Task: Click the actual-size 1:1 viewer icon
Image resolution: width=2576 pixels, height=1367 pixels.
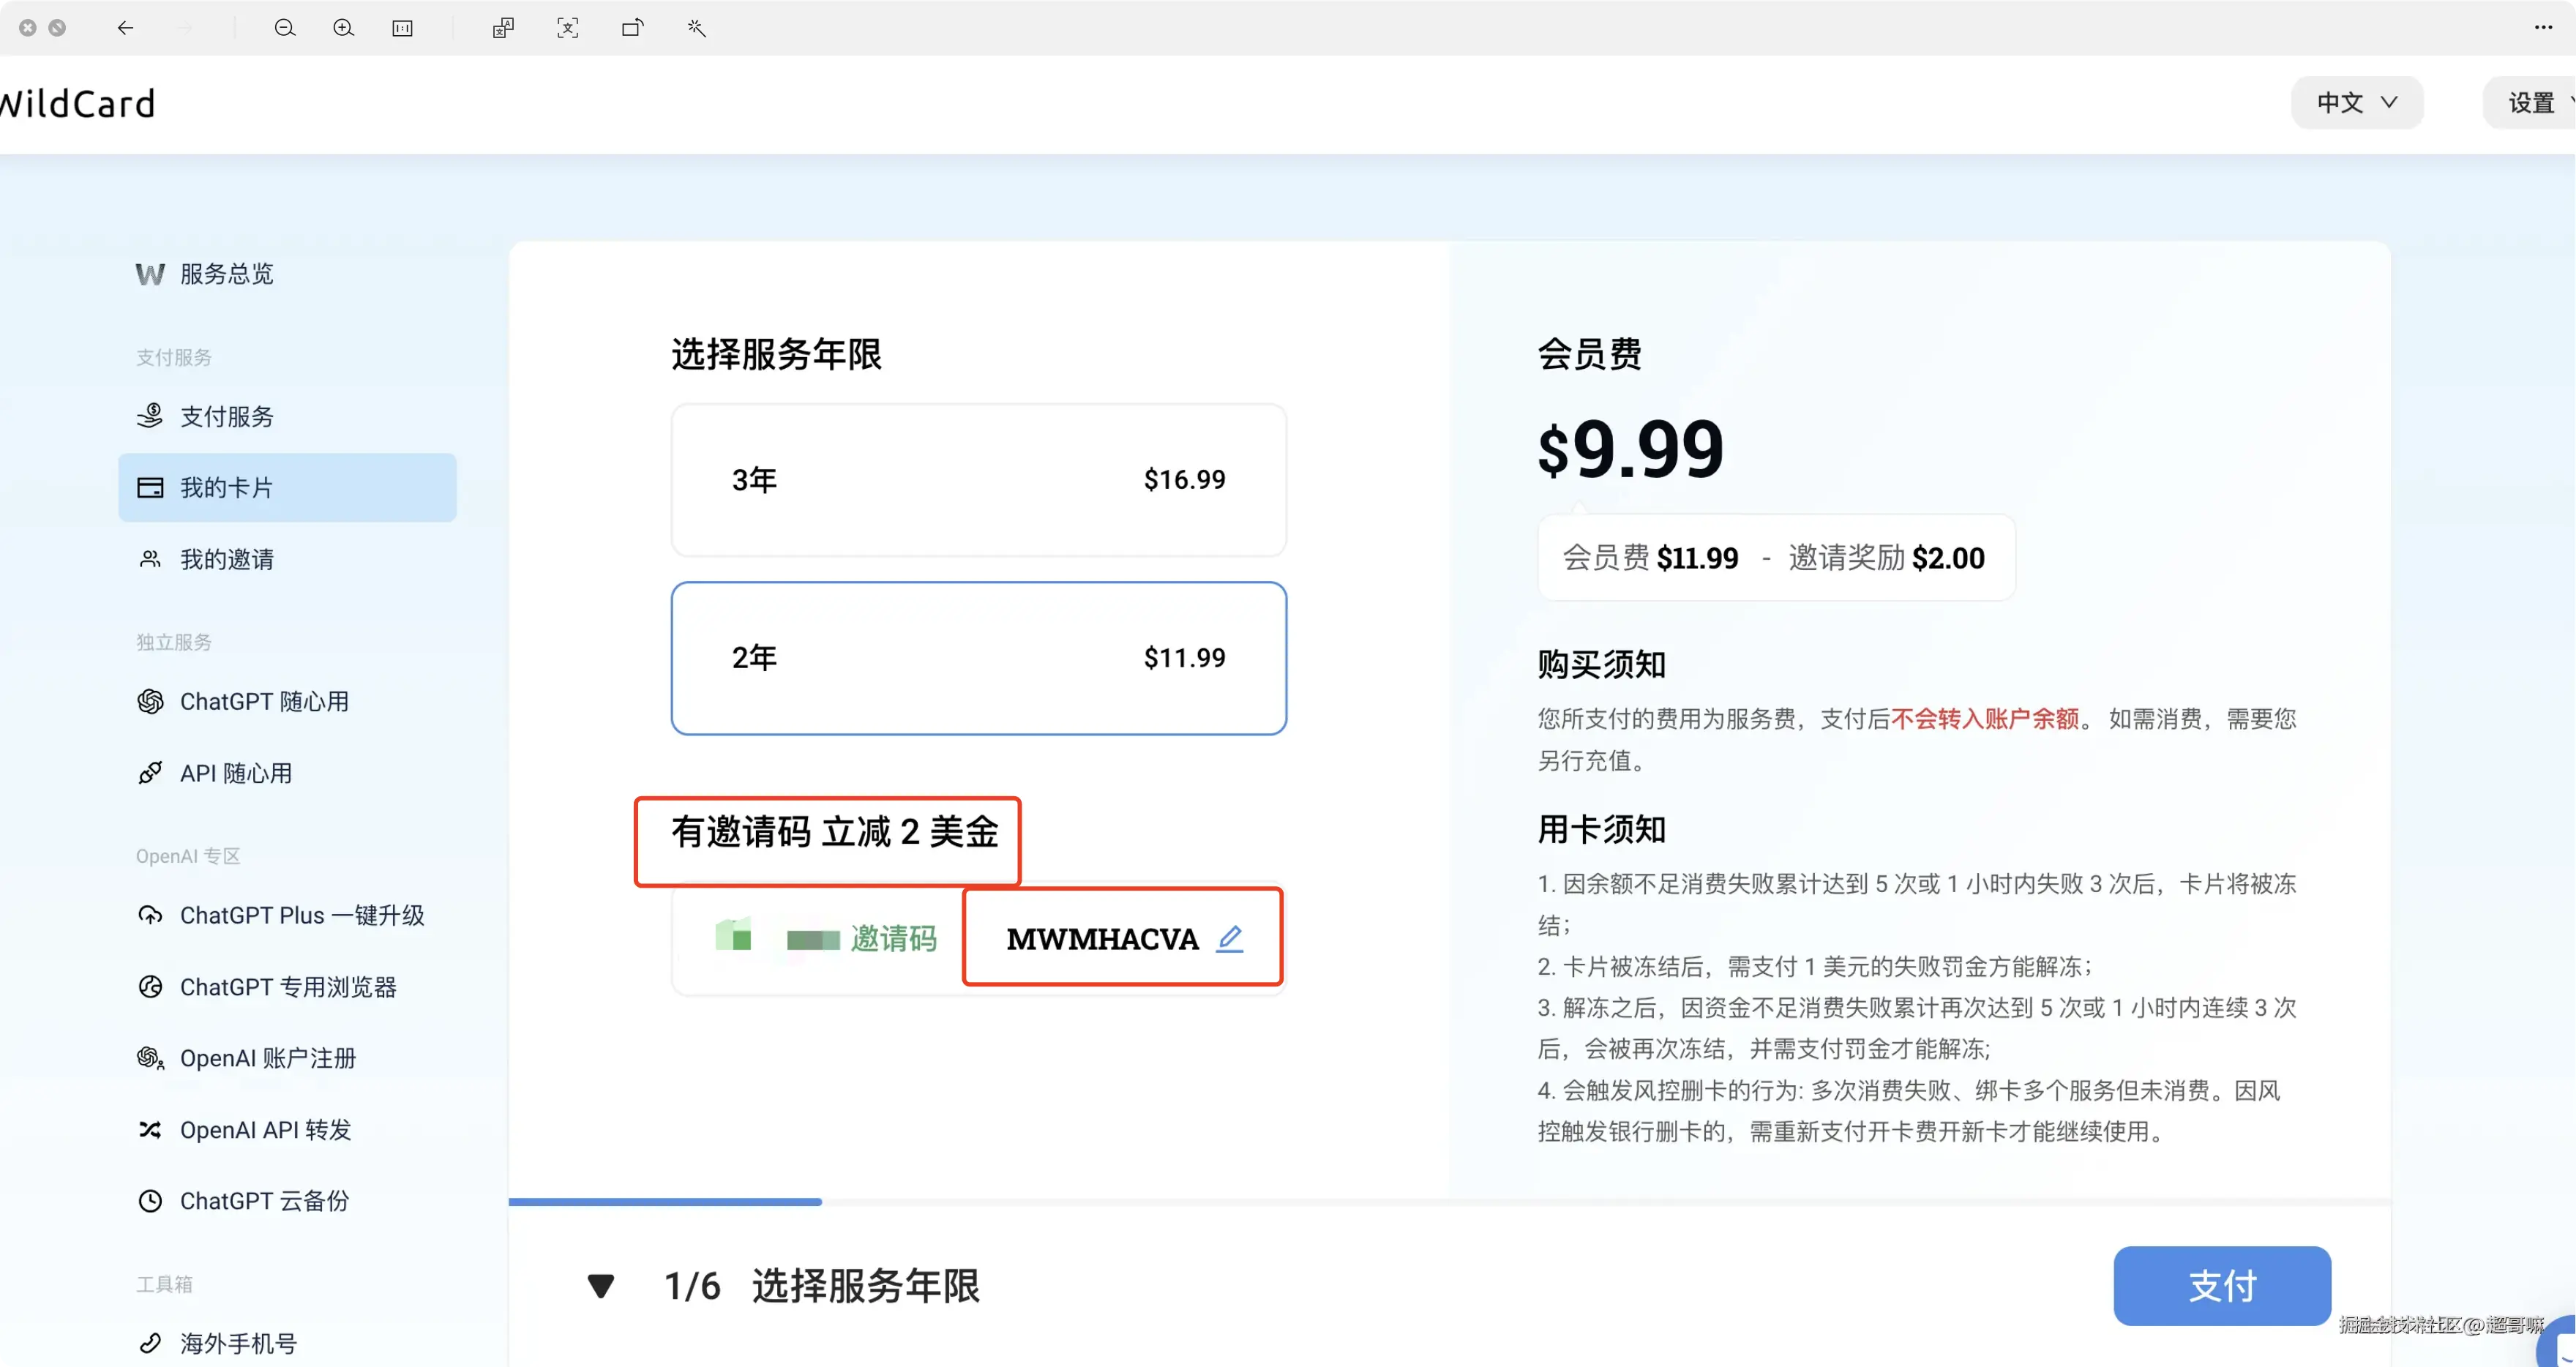Action: click(x=402, y=28)
